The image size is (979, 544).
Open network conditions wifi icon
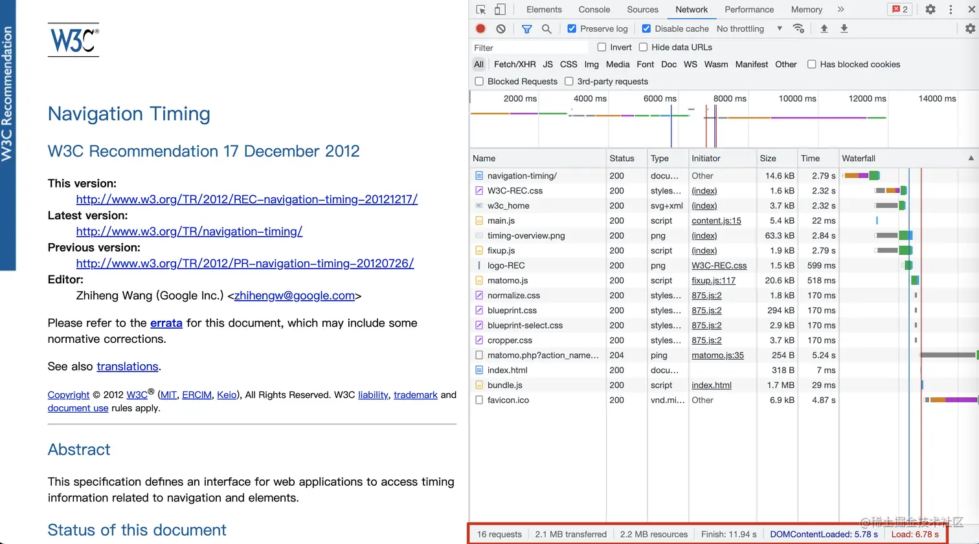tap(798, 28)
